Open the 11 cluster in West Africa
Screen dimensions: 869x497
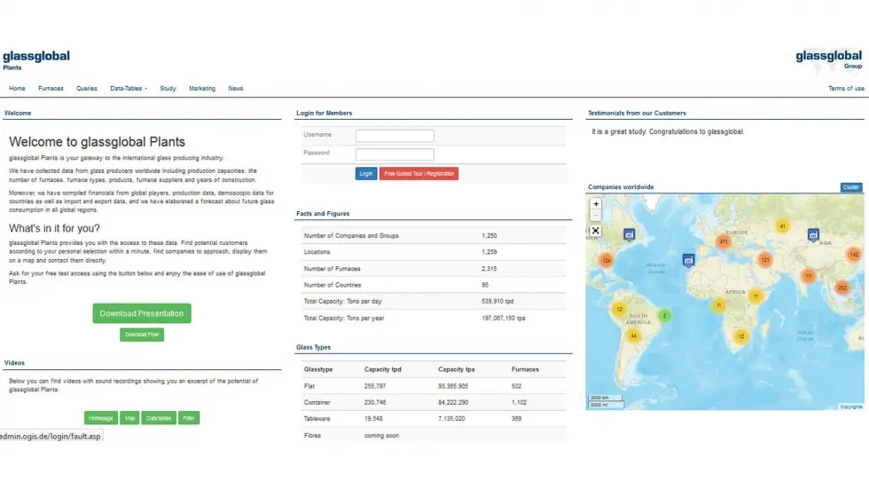[718, 305]
